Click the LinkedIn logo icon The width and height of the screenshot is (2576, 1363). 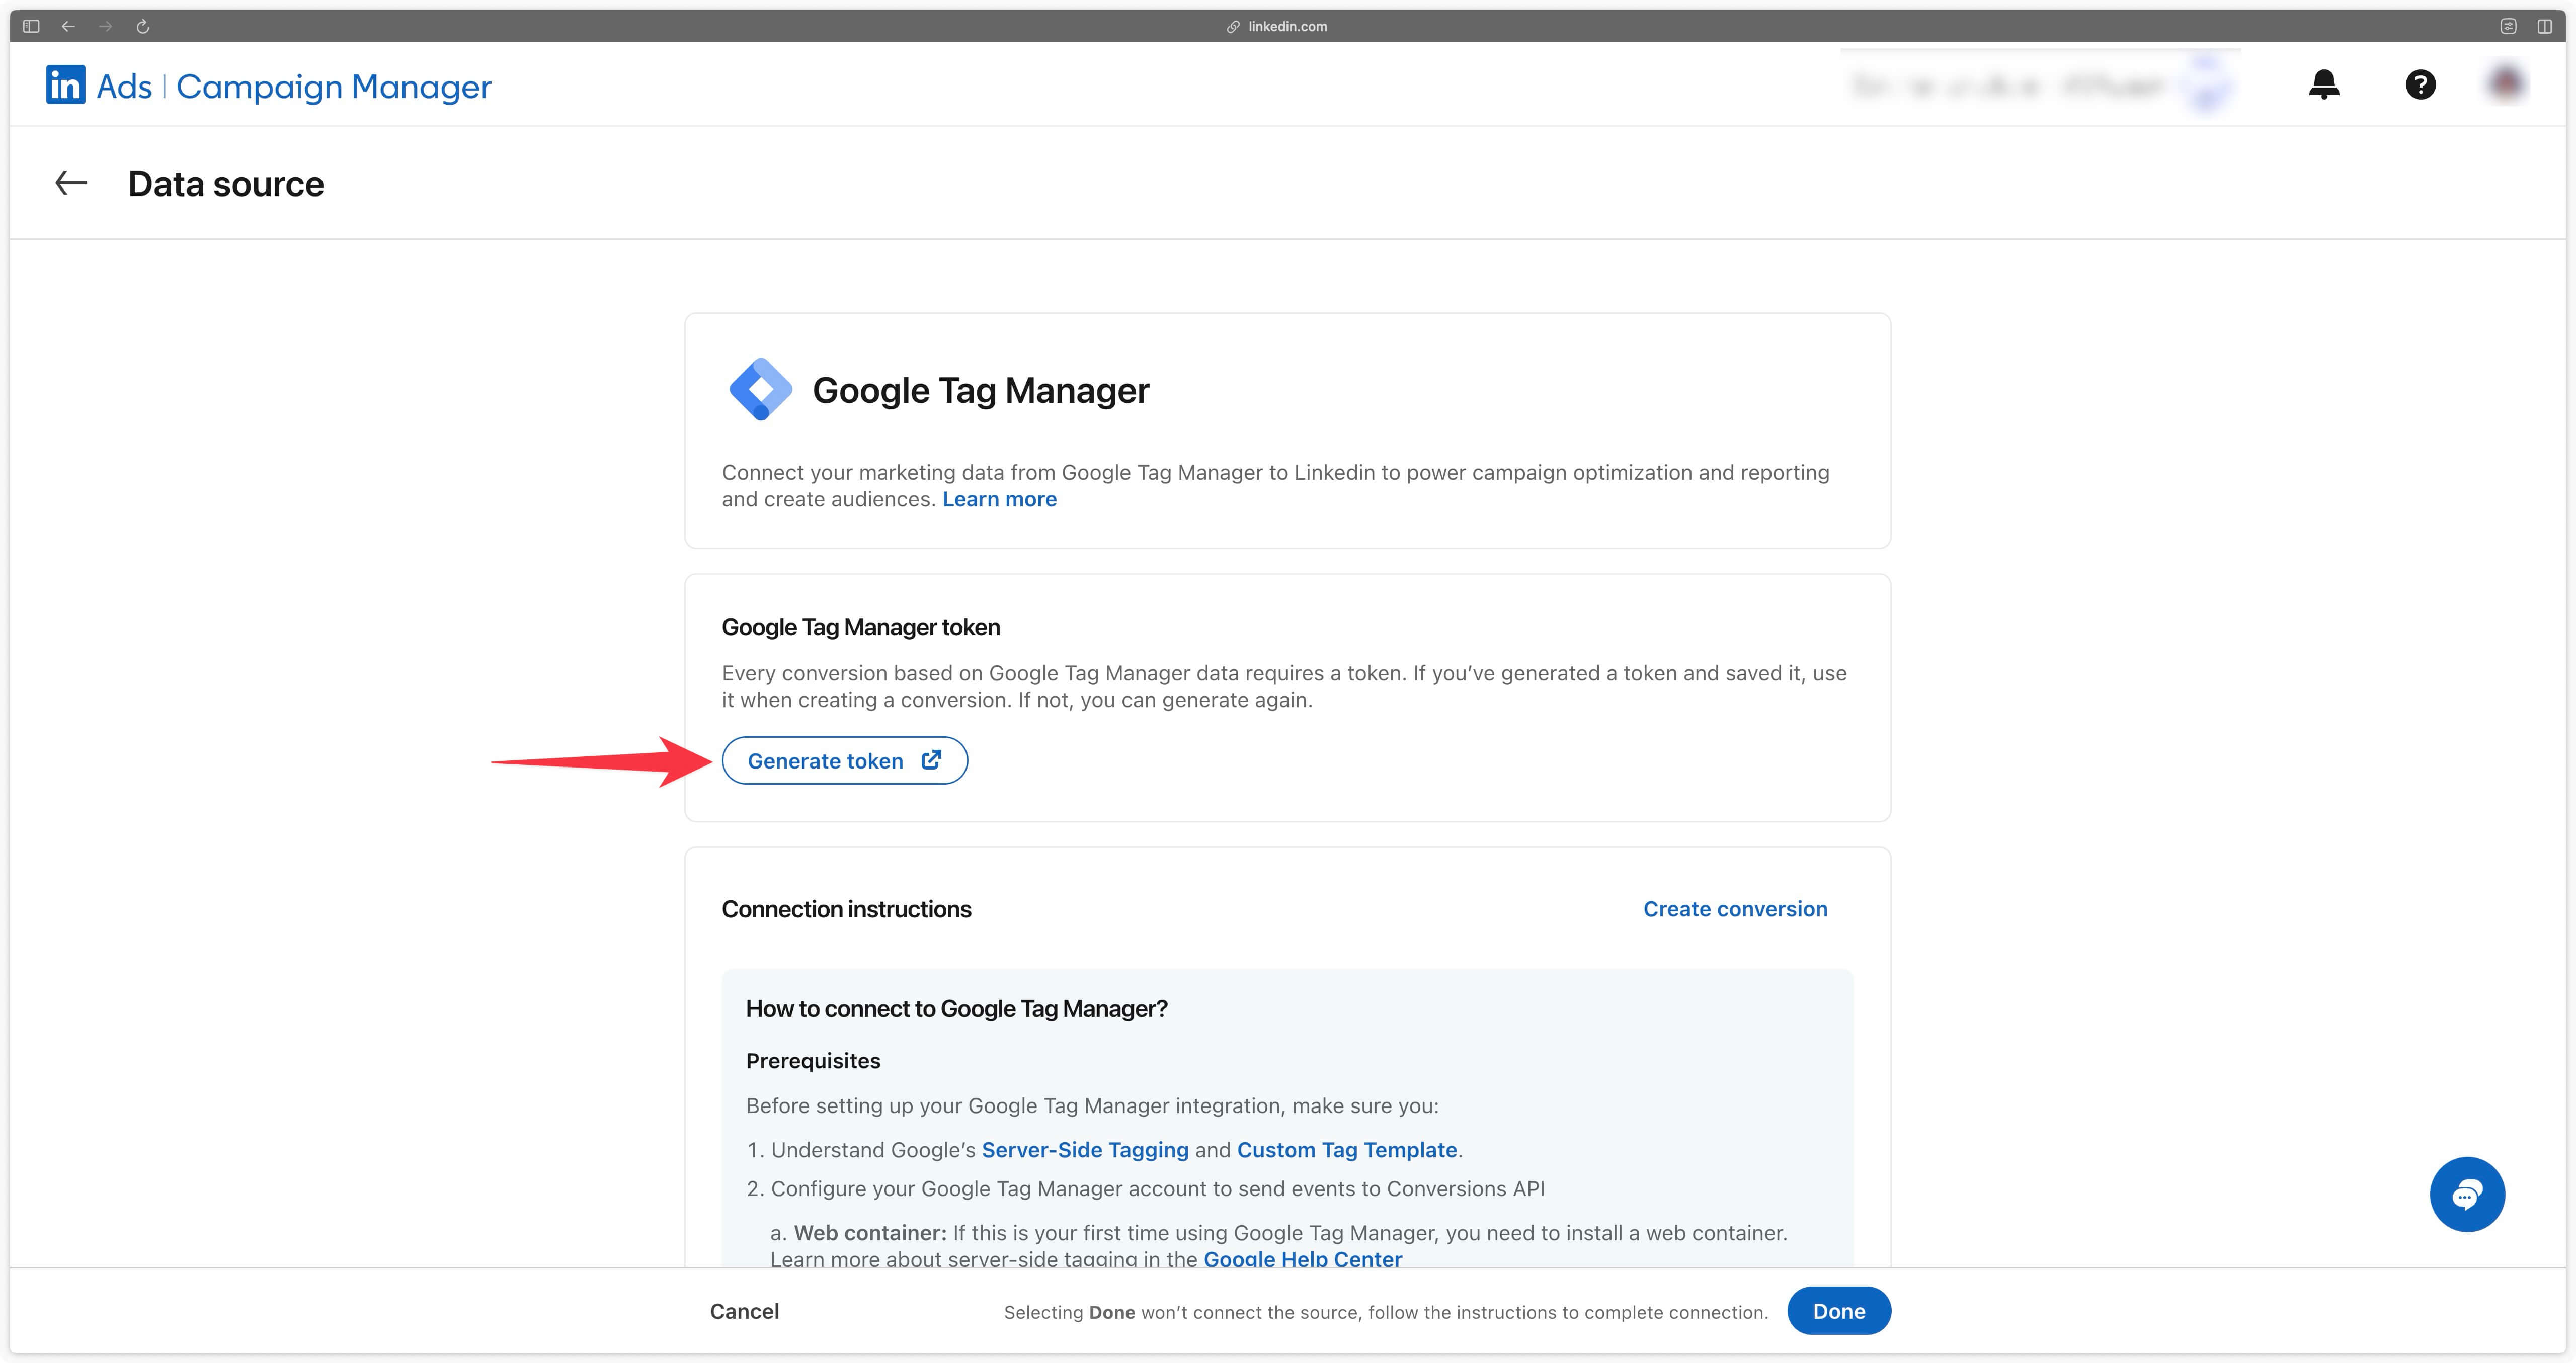66,85
